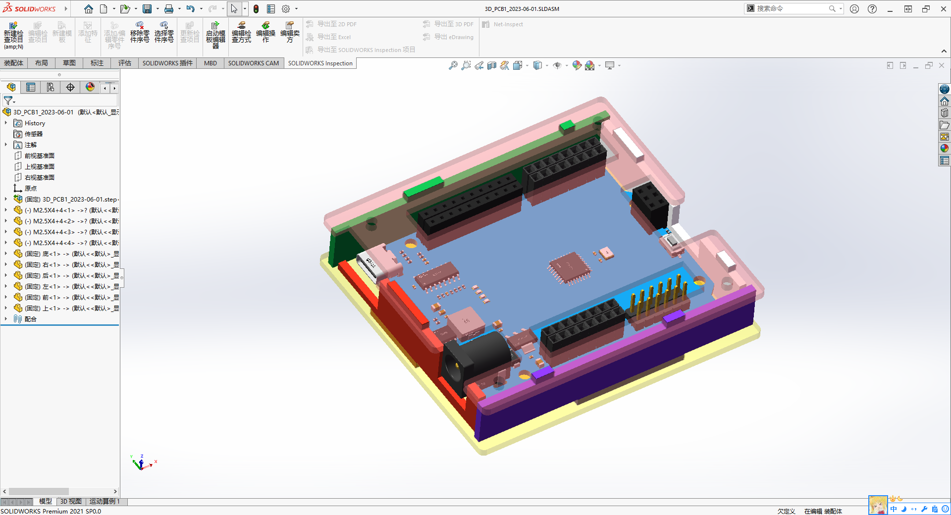Screen dimensions: 951x515
Task: Click the Undo arrow icon
Action: click(191, 9)
